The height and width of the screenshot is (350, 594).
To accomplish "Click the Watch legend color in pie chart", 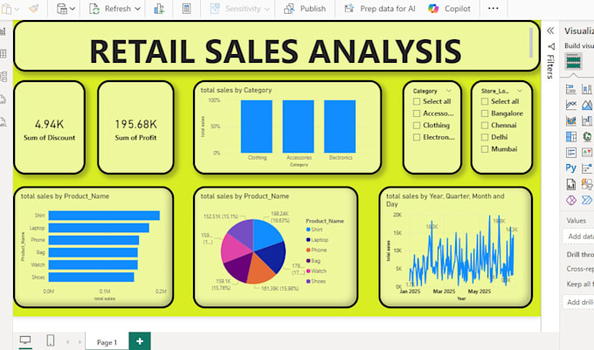I will coord(308,271).
